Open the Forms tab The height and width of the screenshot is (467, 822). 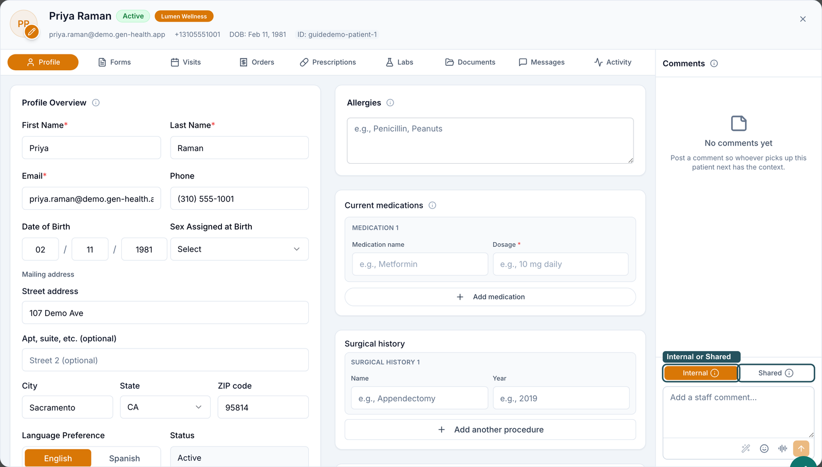click(x=115, y=62)
